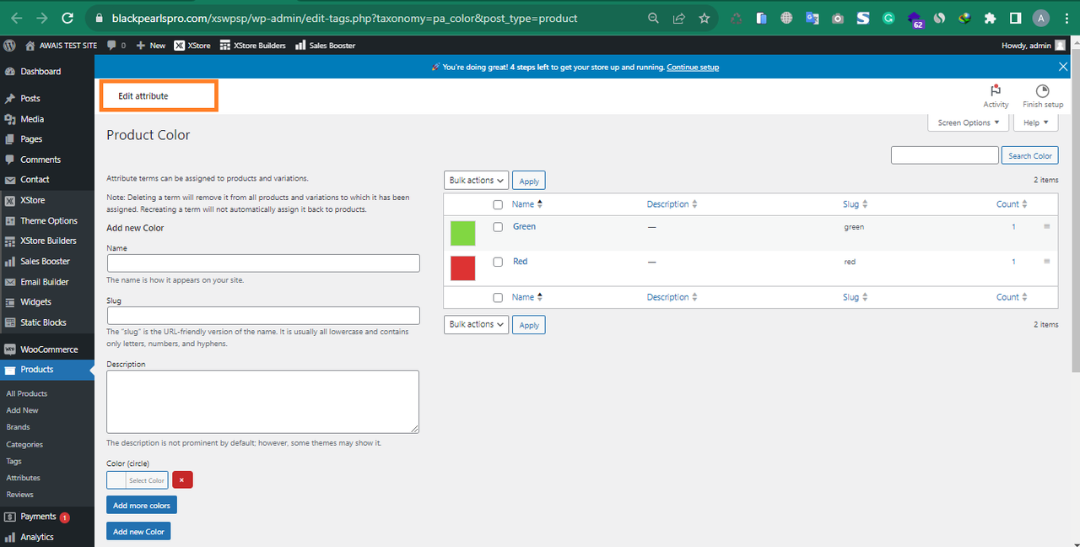Expand the Help tab
1080x547 pixels.
(1035, 122)
